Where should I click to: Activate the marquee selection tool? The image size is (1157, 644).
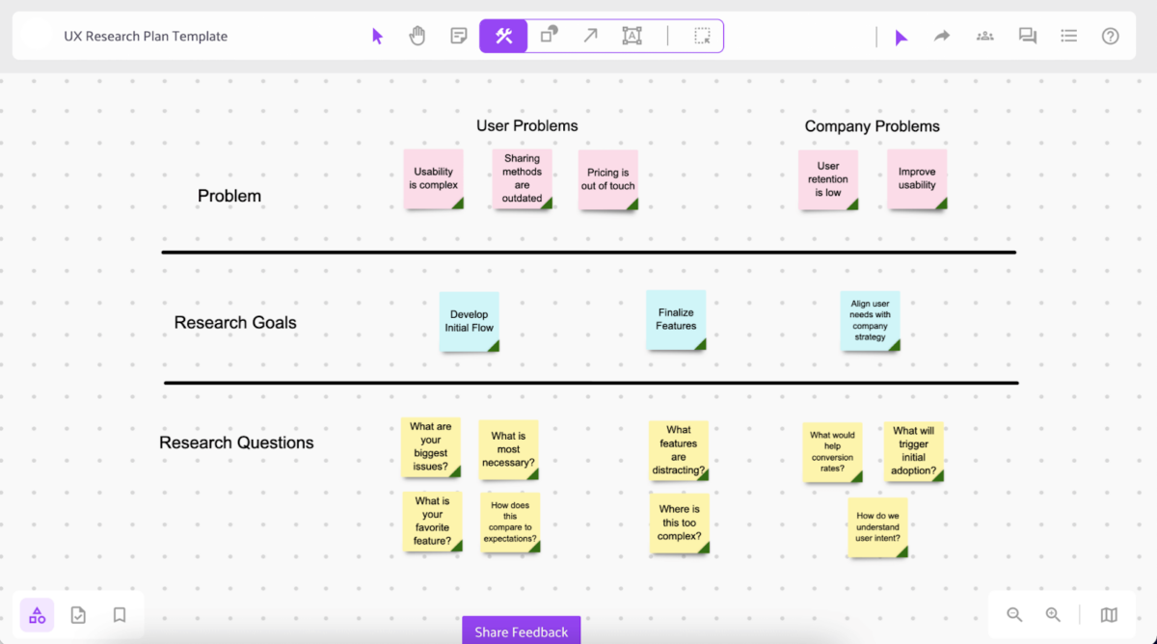(703, 35)
